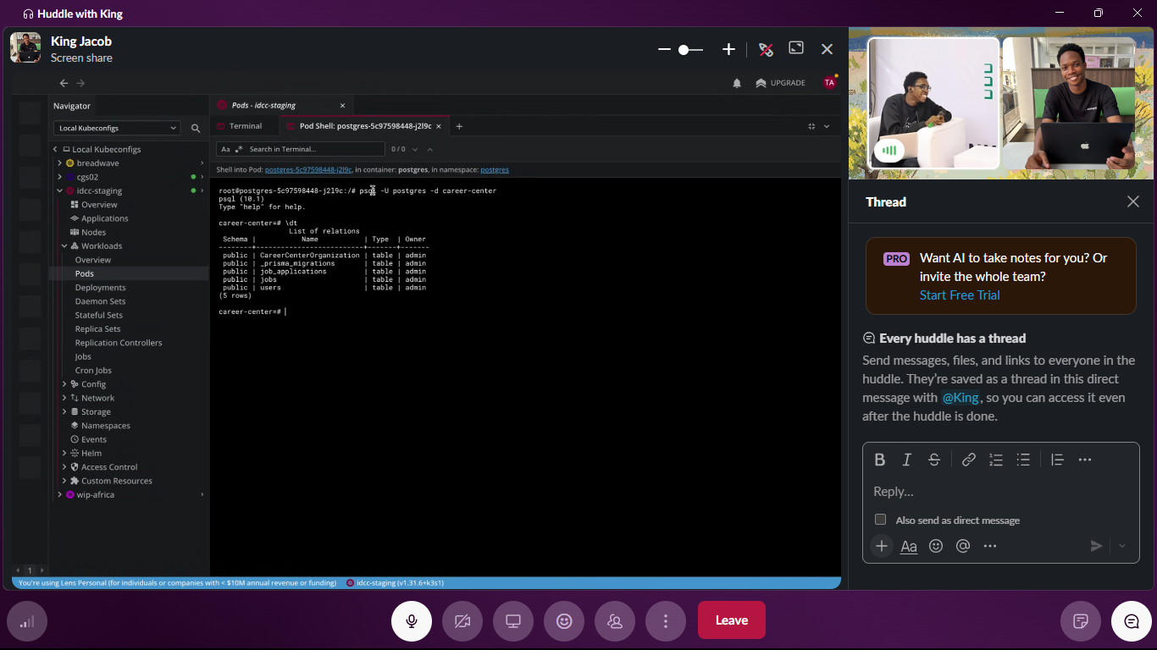The image size is (1157, 650).
Task: Mention someone with the @ button
Action: [x=963, y=546]
